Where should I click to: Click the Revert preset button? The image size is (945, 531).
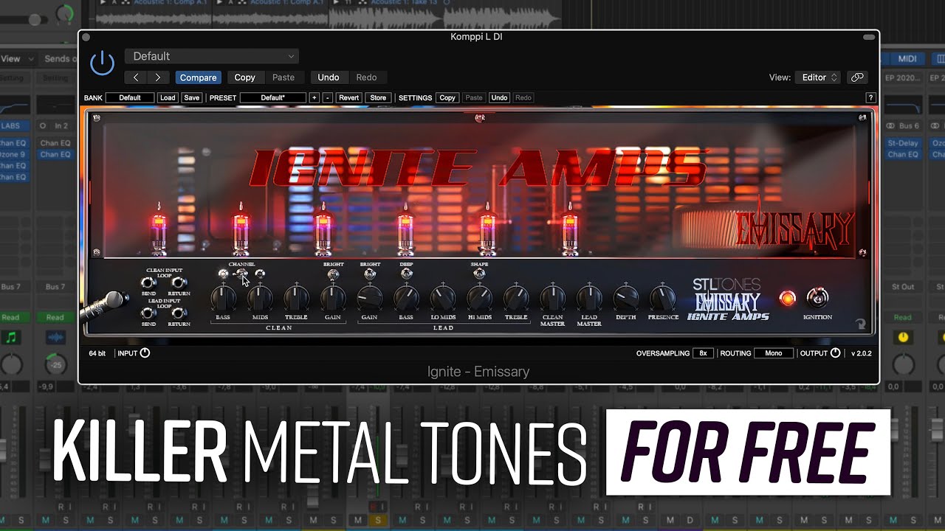(349, 97)
